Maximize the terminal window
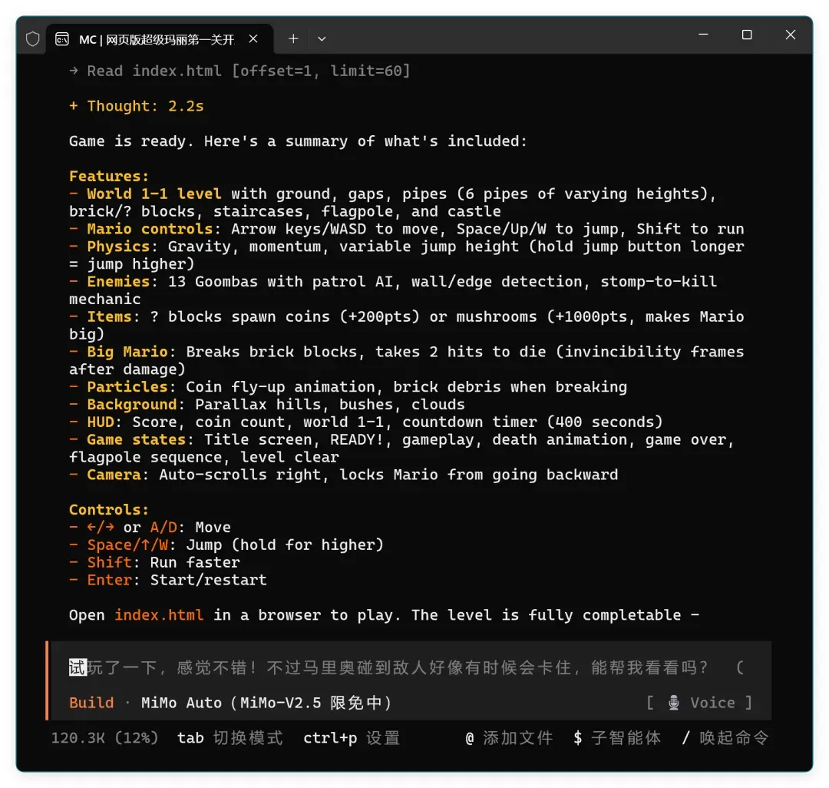This screenshot has width=829, height=788. pyautogui.click(x=747, y=35)
